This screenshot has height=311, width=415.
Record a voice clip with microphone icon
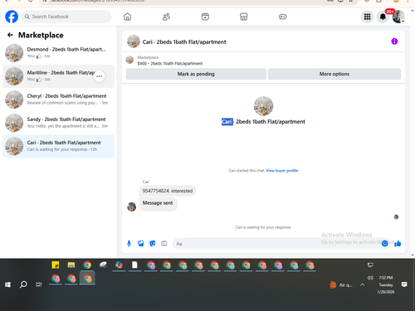[x=129, y=244]
